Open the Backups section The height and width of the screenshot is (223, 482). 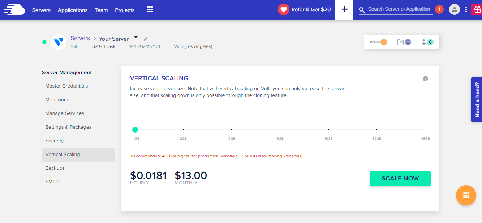pos(55,168)
